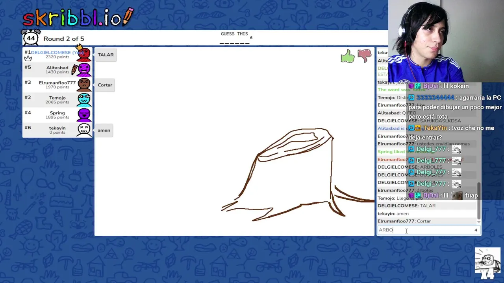
Task: Click tekayin's white avatar
Action: tap(84, 130)
